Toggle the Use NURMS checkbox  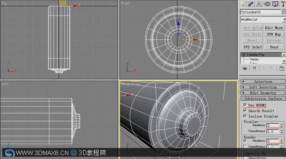coord(245,105)
